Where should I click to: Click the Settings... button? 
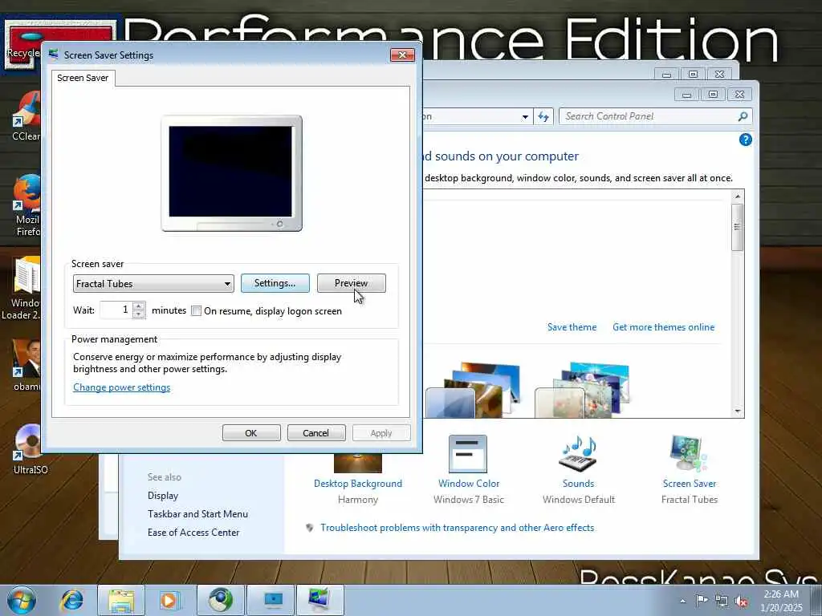pos(275,283)
